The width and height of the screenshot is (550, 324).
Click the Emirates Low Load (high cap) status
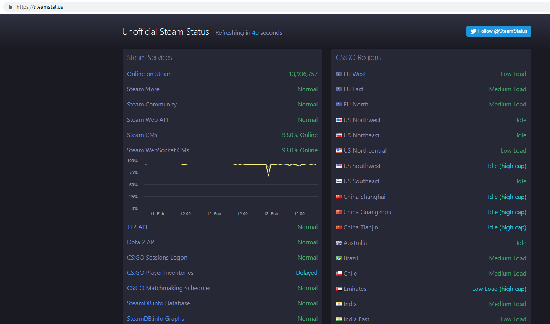point(499,289)
